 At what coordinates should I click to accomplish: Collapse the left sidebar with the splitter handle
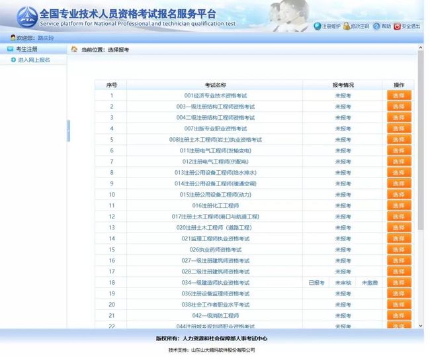68,130
